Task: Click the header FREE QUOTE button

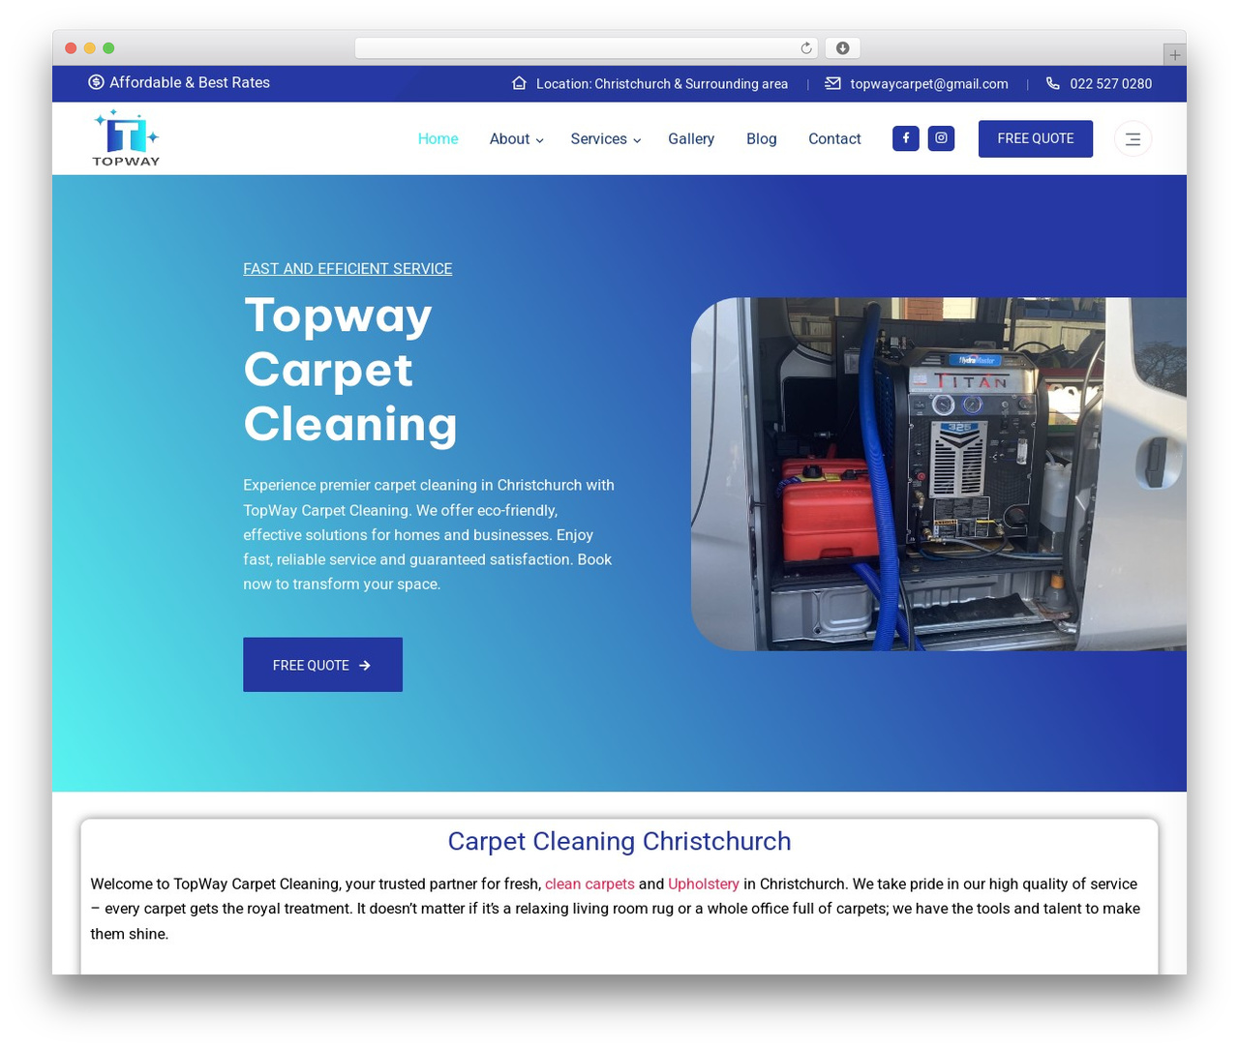Action: click(1036, 138)
